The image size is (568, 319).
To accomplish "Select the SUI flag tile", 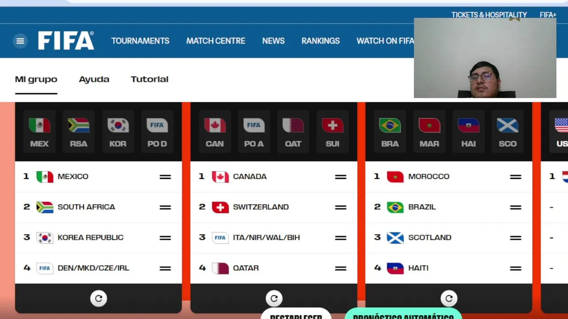I will coord(333,132).
